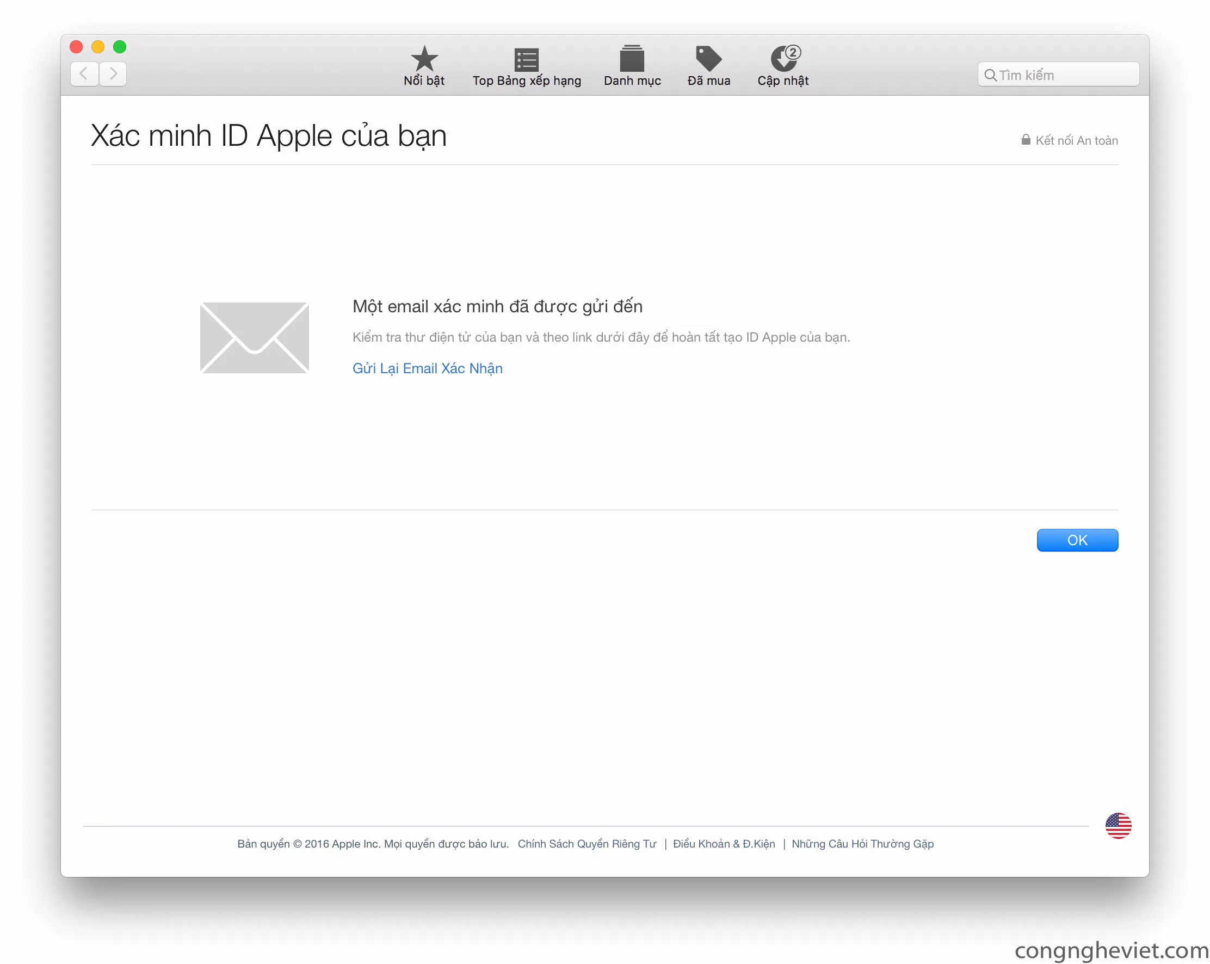
Task: Focus the Tìm kiếm search field
Action: pos(1058,75)
